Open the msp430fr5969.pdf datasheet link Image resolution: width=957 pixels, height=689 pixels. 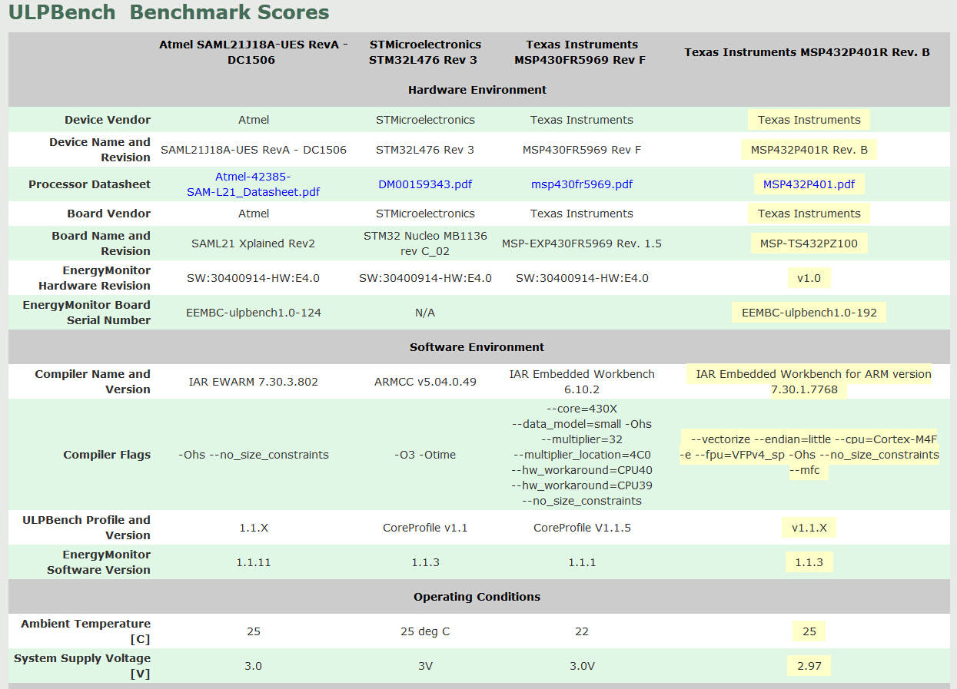click(x=582, y=184)
